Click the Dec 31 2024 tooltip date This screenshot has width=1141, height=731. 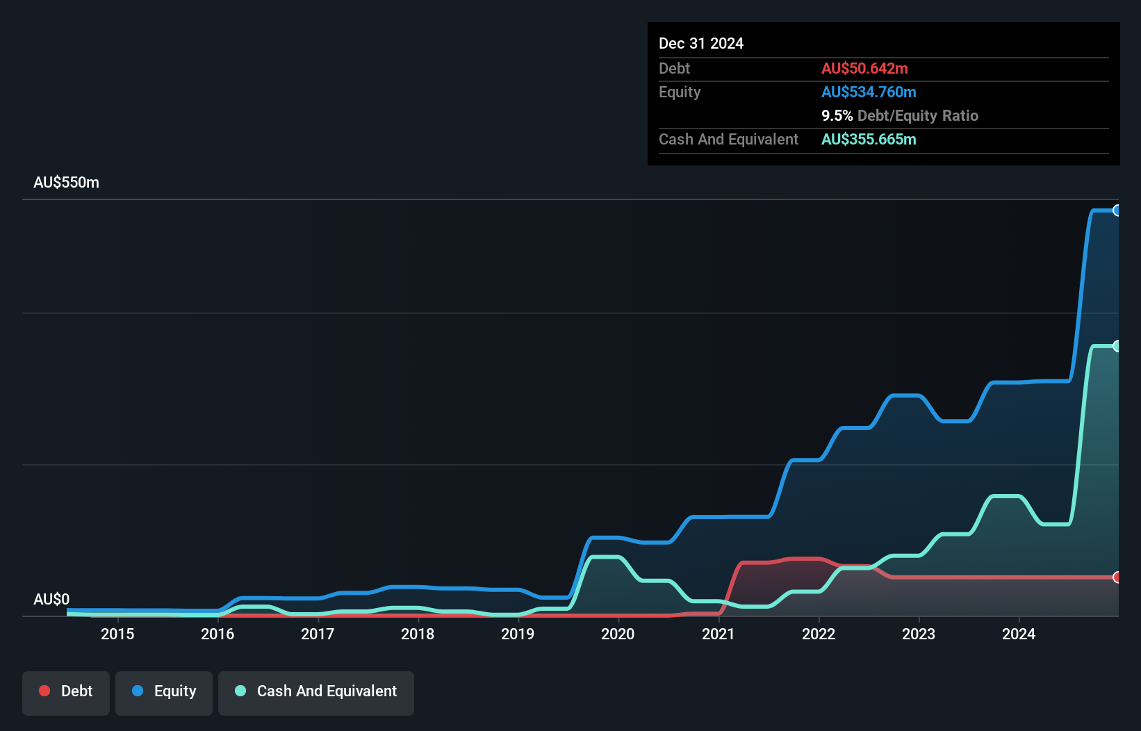[701, 43]
